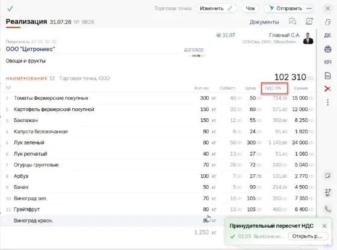Open buyer ООО "Цитроникс" link

coord(30,49)
